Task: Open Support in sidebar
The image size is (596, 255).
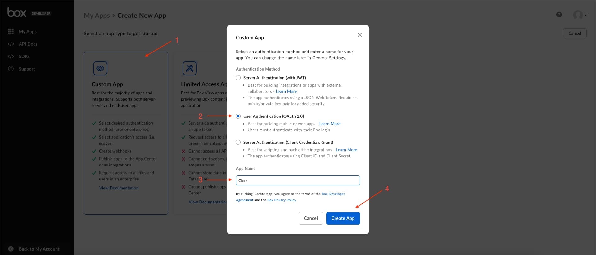Action: click(x=27, y=69)
